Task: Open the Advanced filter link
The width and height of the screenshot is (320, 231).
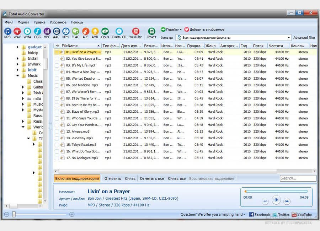Action: click(304, 38)
